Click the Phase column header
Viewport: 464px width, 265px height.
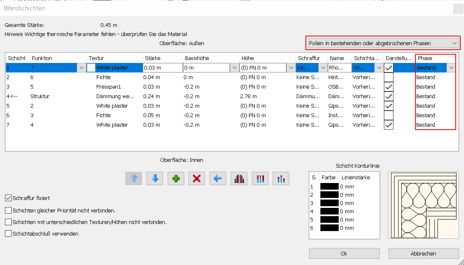pos(435,58)
